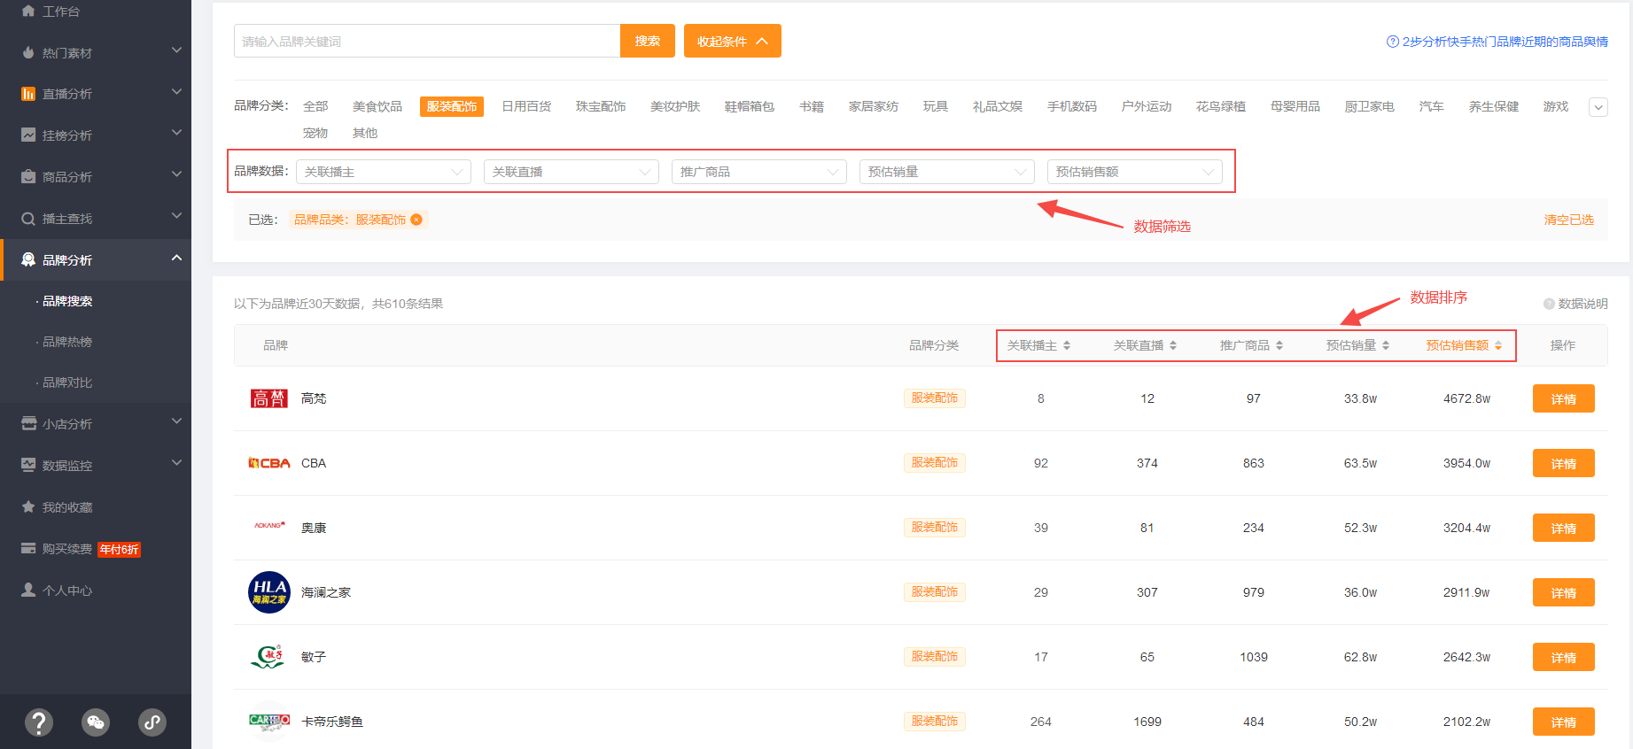Open 详情 for 高梵 row
The height and width of the screenshot is (749, 1633).
point(1564,398)
